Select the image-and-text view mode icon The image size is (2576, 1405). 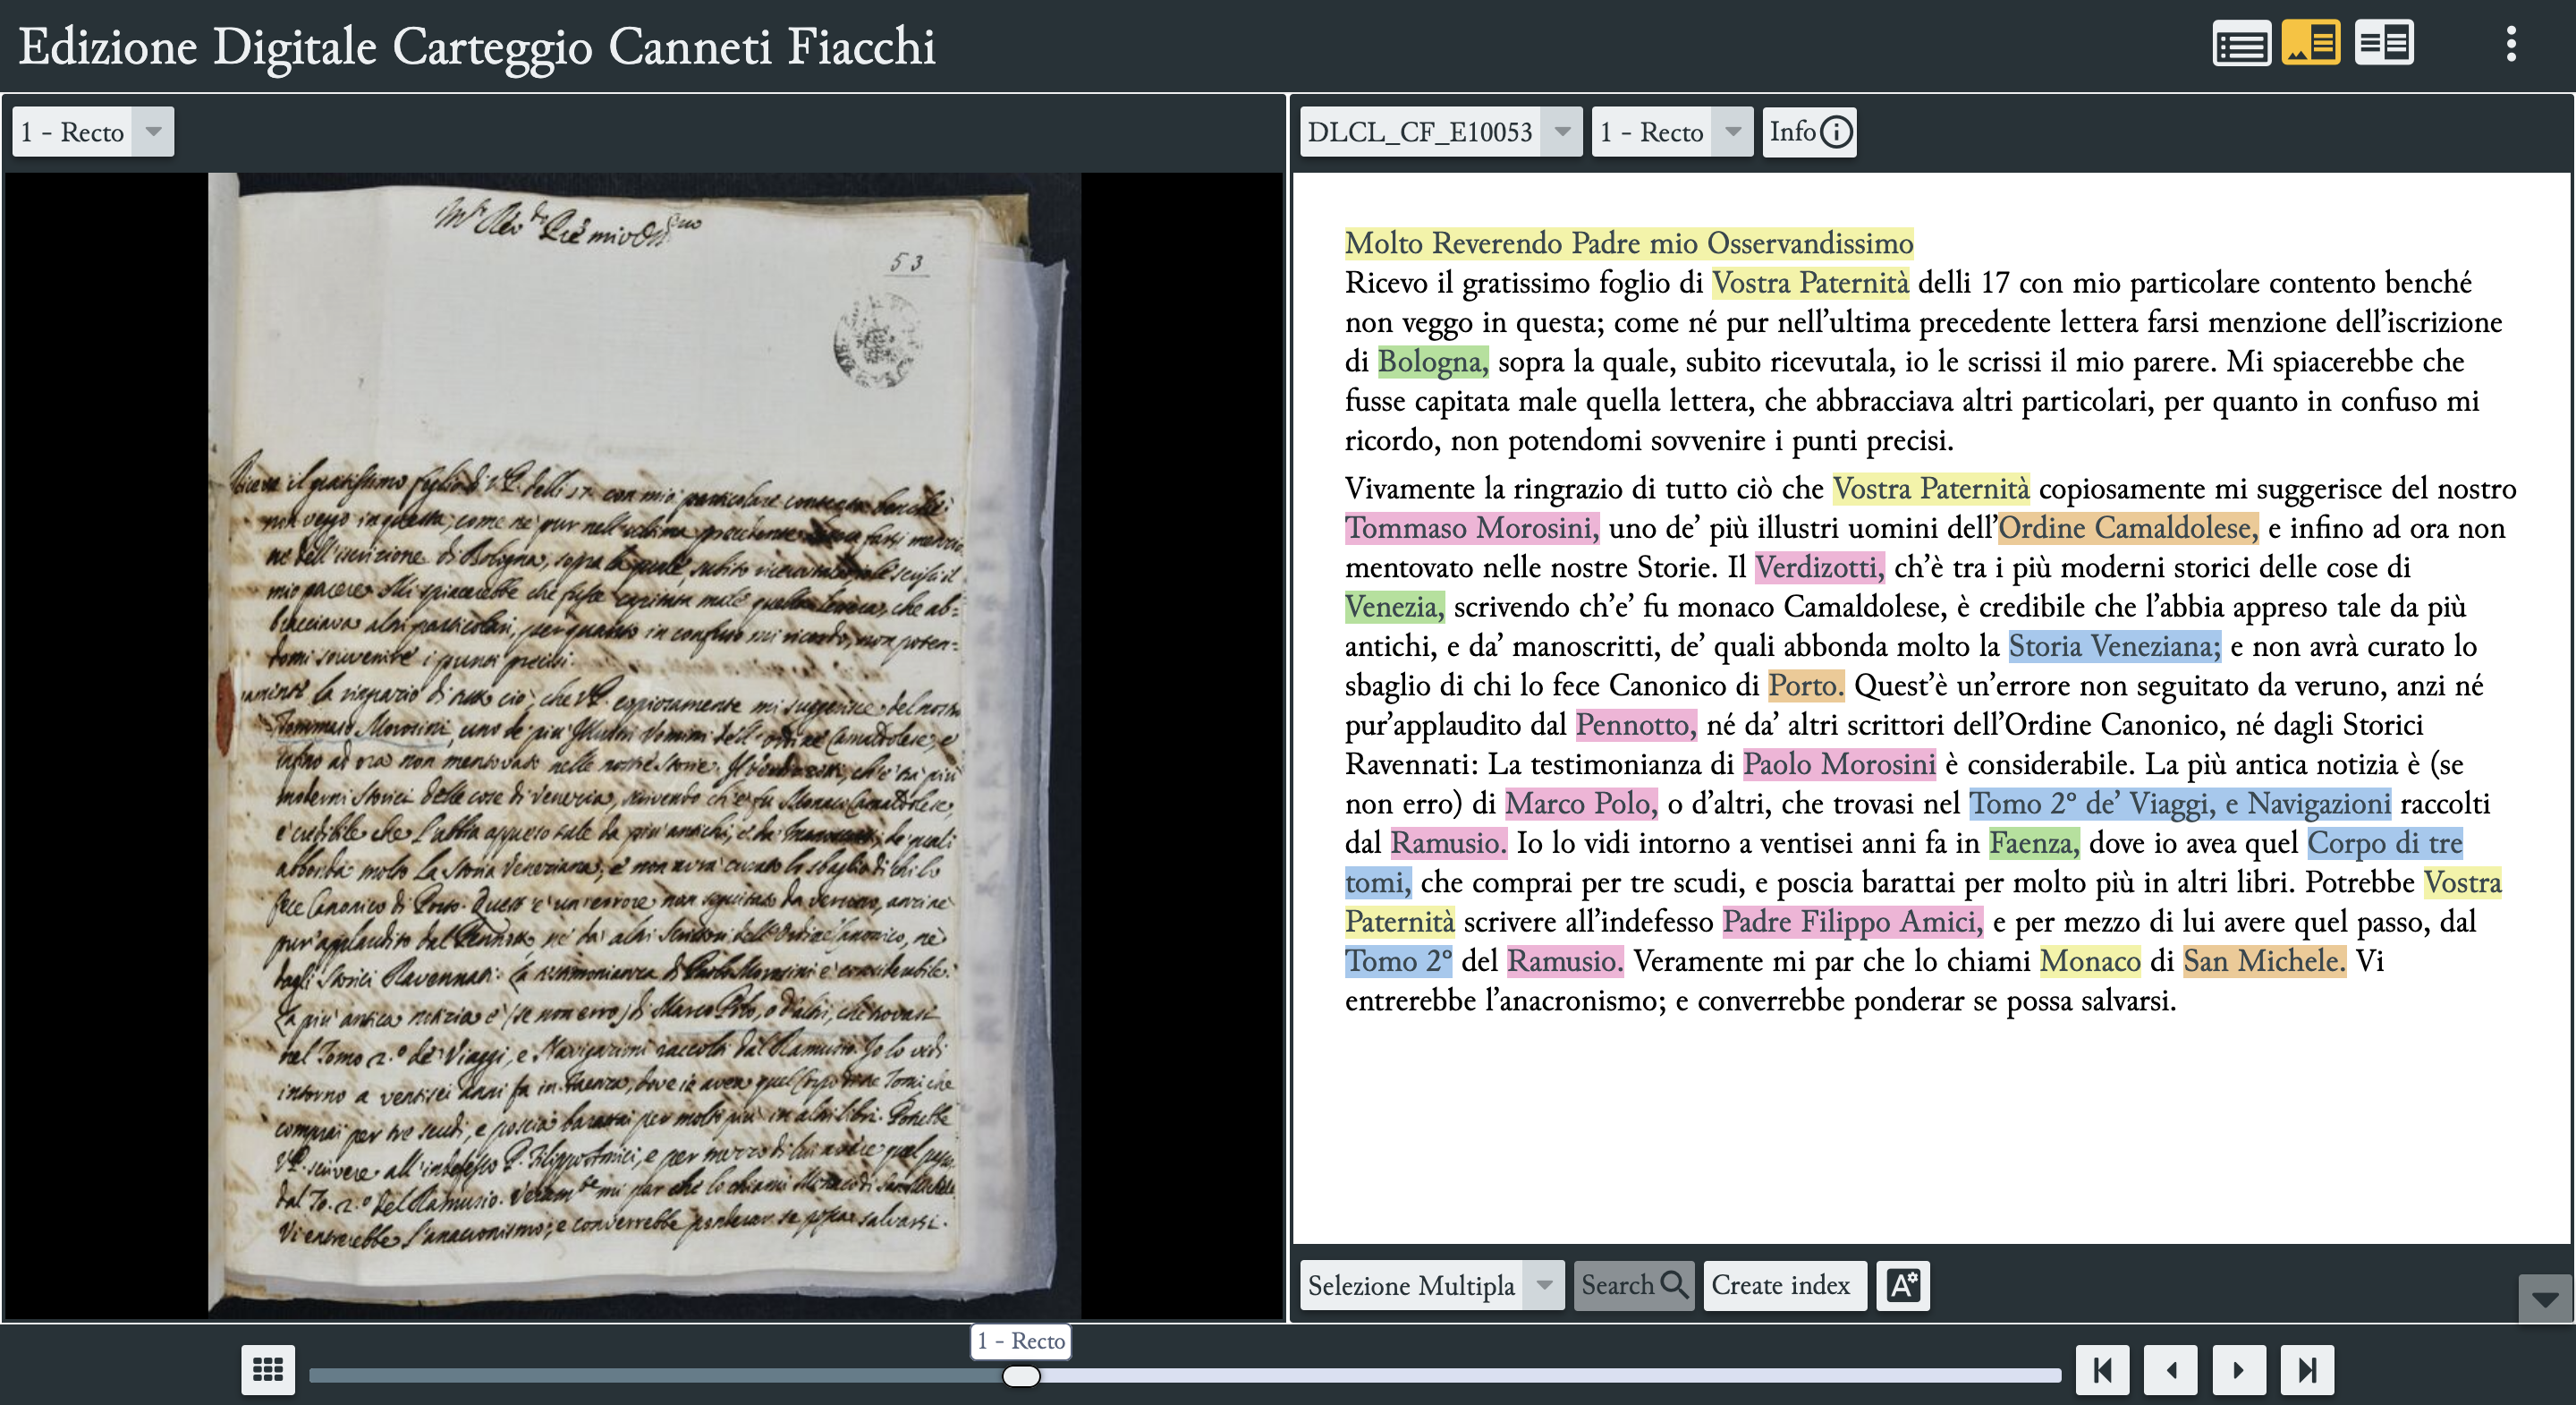pyautogui.click(x=2314, y=42)
